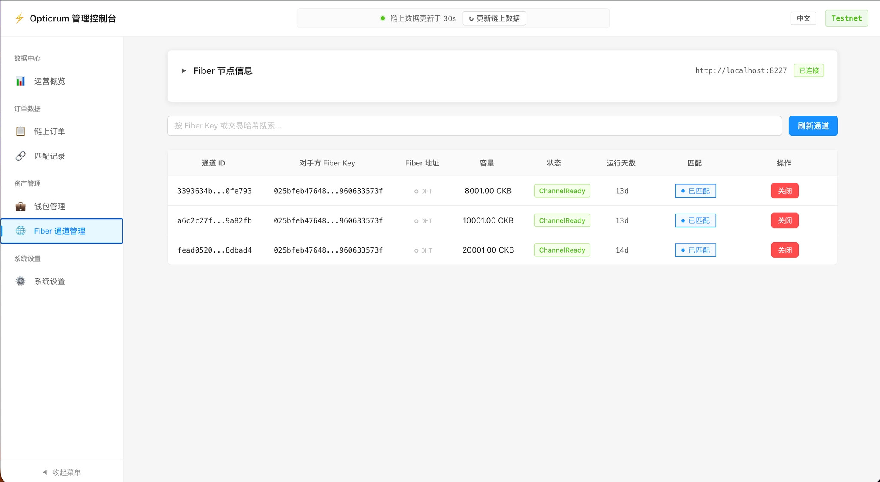Click the globe icon beside Fiber 通道管理

(x=21, y=231)
